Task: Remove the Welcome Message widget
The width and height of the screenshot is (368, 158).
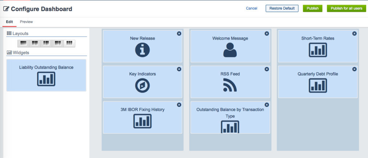Action: tap(266, 33)
